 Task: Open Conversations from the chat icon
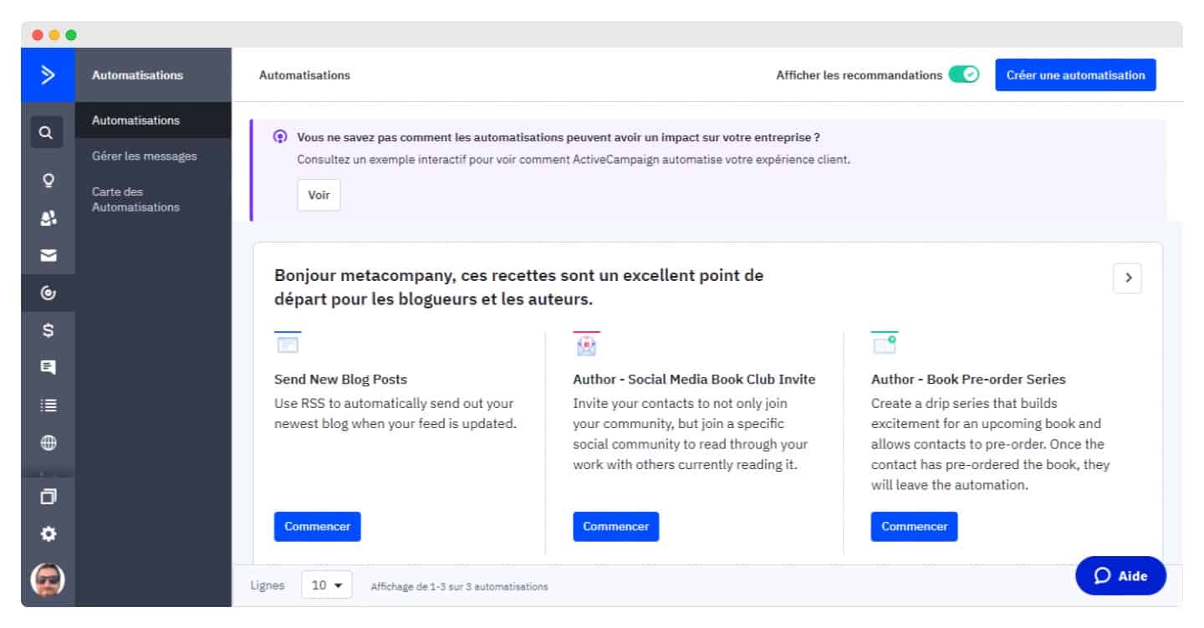(48, 367)
